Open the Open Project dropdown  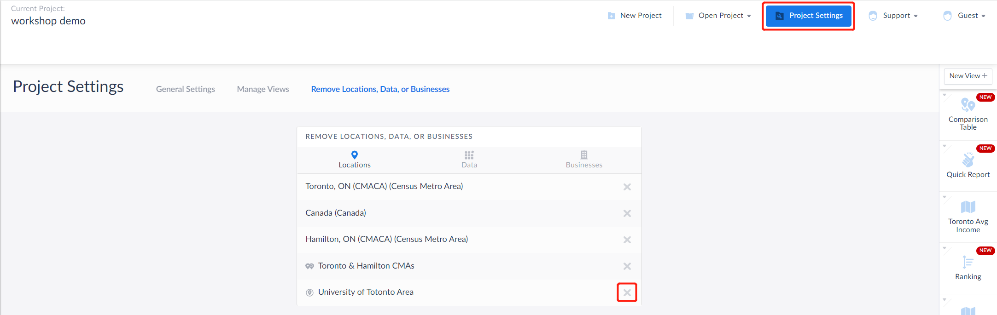(718, 16)
